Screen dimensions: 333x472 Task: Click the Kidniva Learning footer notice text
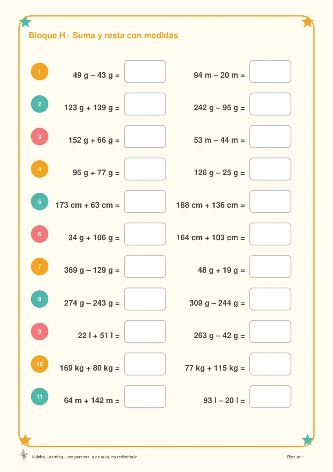point(84,457)
